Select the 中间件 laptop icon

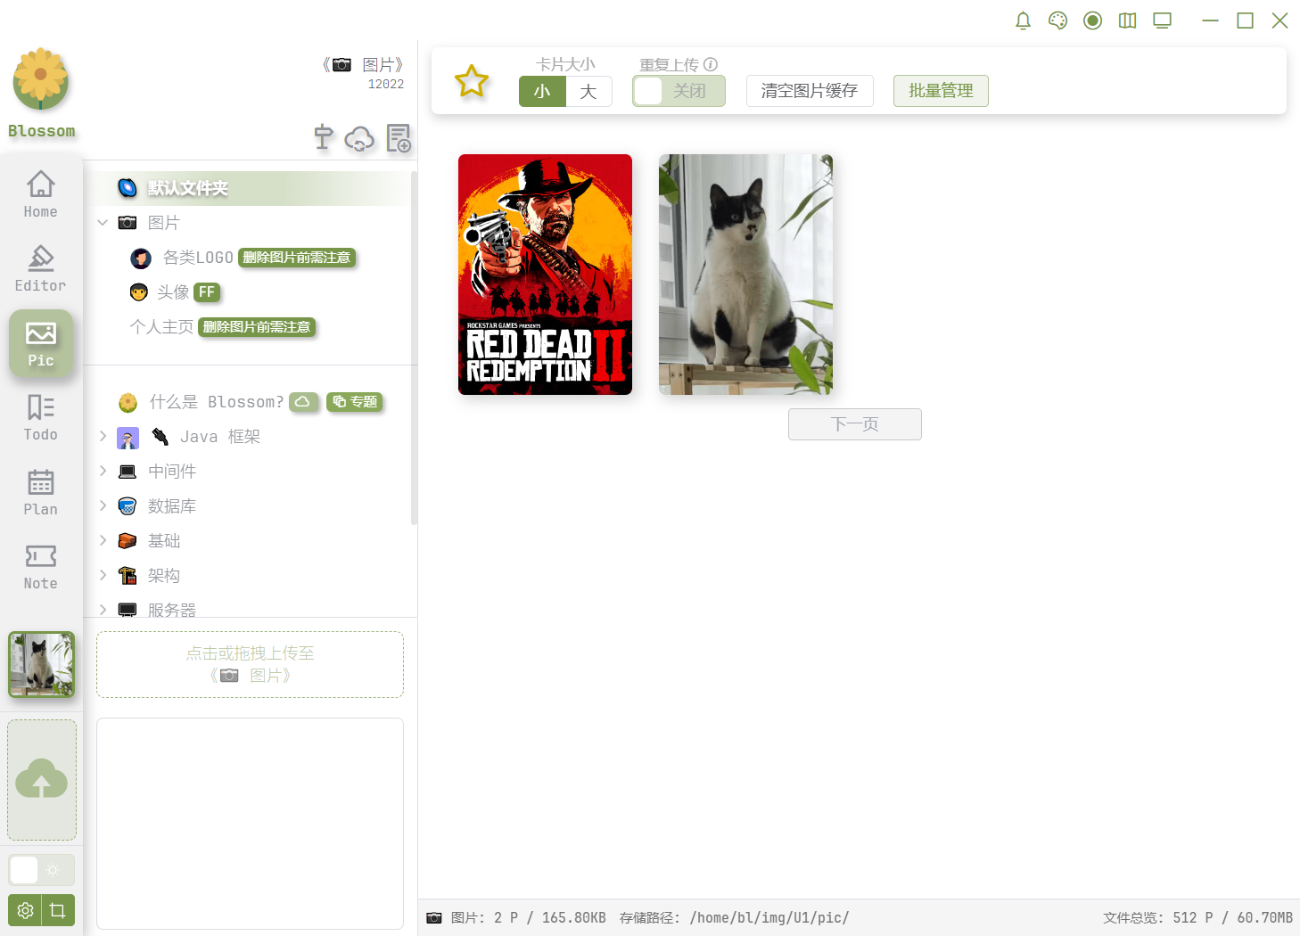pos(128,472)
